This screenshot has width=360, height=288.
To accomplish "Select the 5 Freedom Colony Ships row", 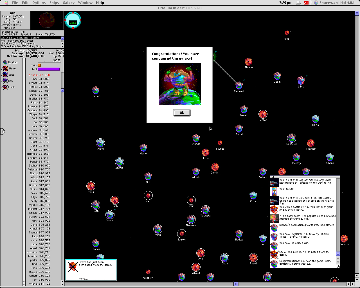I will tap(31, 46).
